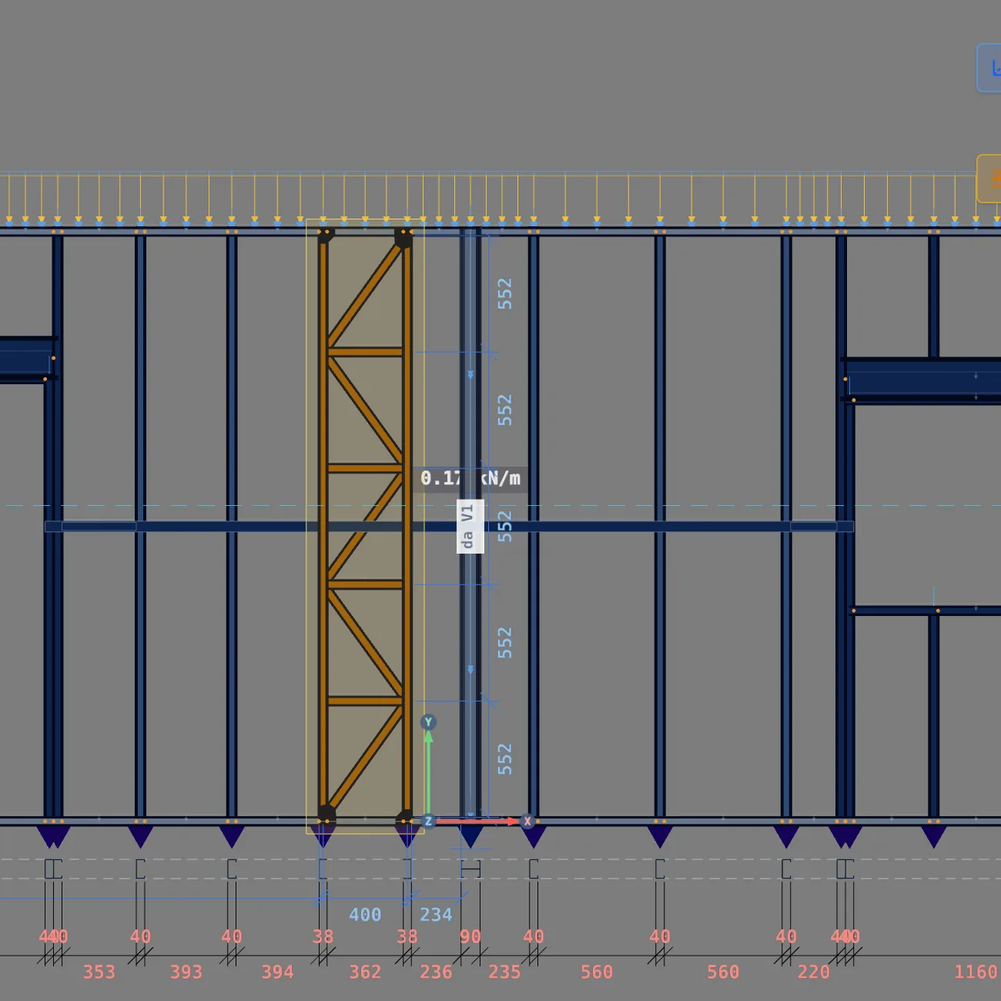Select the 0.17 kN/m load label
The width and height of the screenshot is (1001, 1001).
pos(470,478)
